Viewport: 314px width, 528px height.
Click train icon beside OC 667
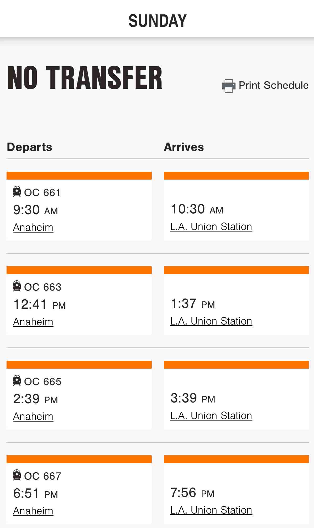(x=17, y=475)
